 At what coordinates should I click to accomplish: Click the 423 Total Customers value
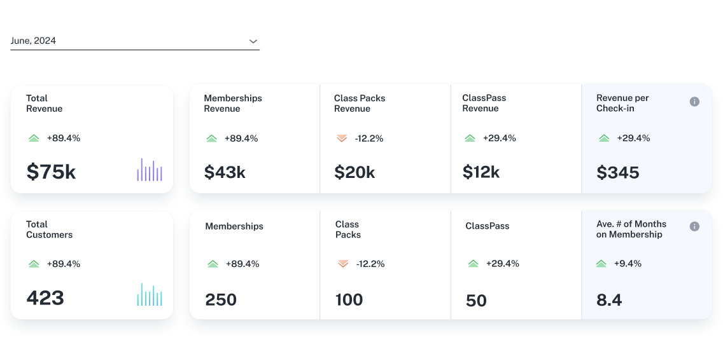(45, 297)
